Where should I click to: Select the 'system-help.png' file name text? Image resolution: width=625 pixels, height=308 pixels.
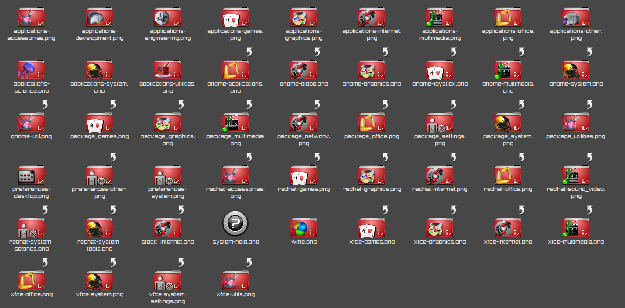(235, 242)
